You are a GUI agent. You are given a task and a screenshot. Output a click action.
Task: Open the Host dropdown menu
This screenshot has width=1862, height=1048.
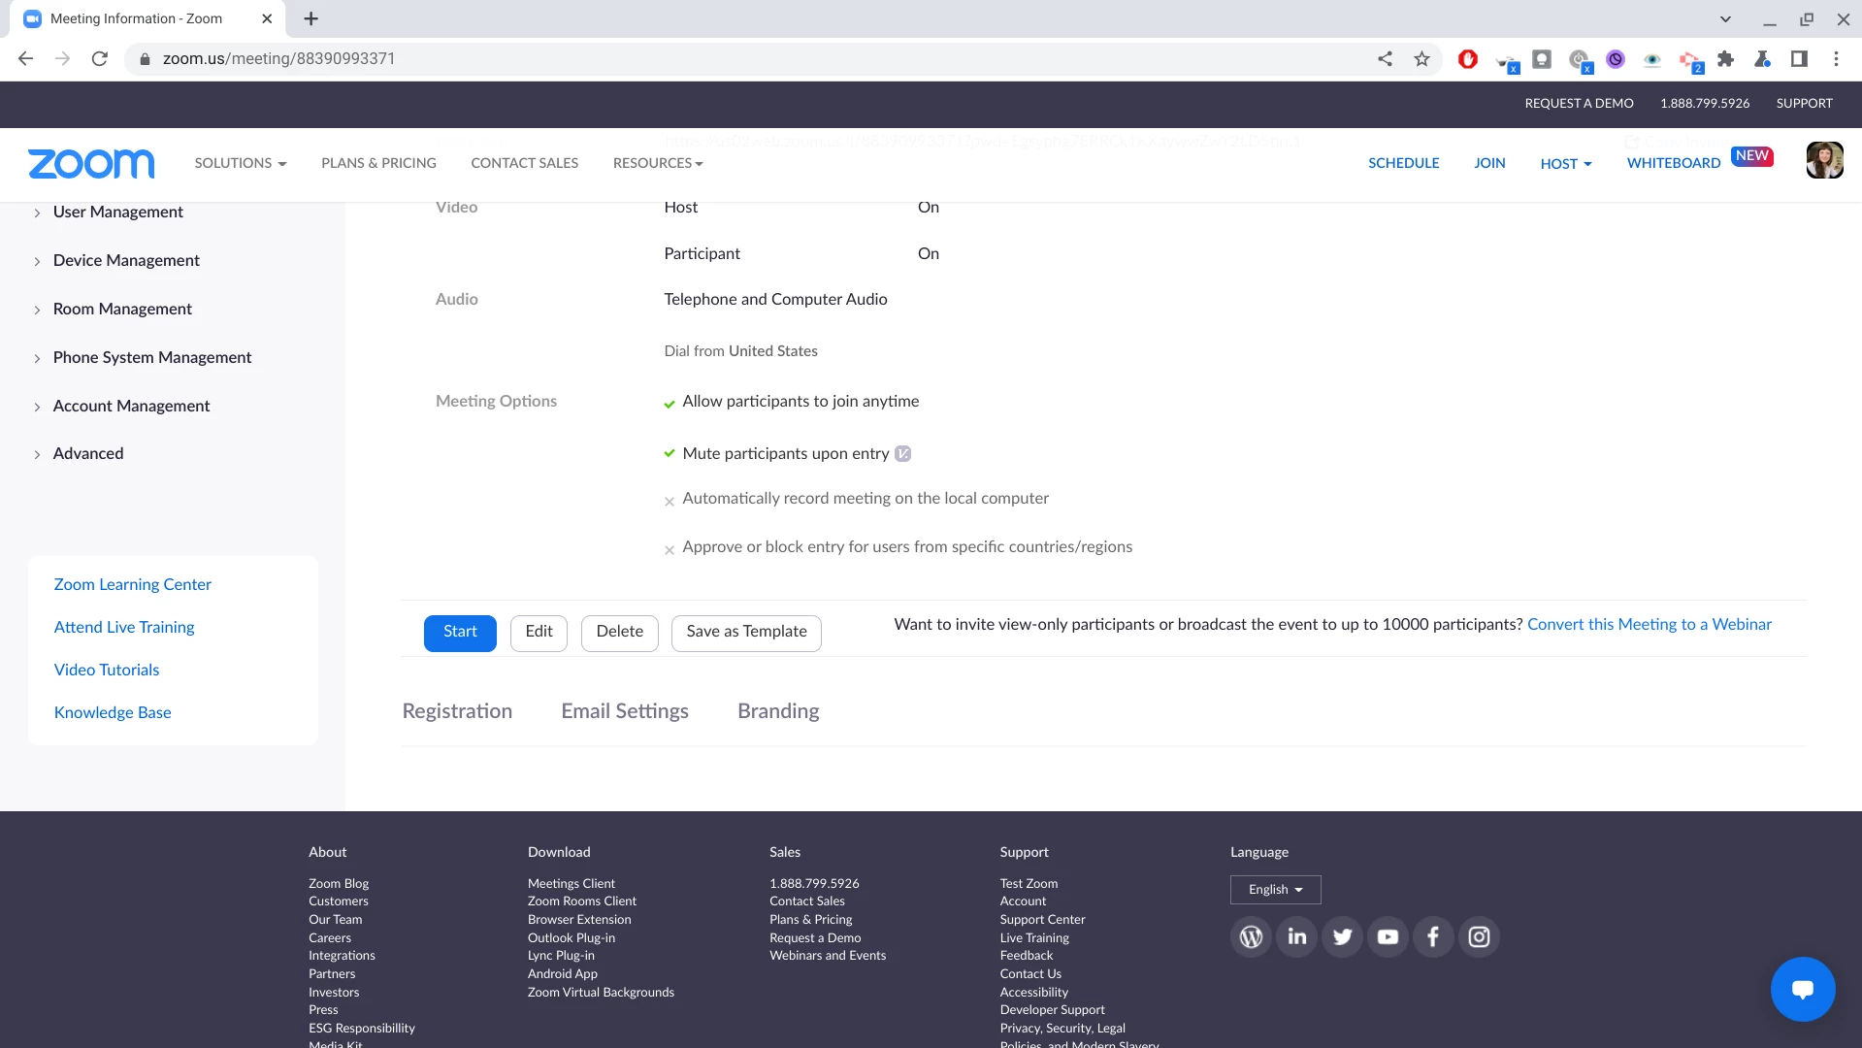click(x=1565, y=163)
